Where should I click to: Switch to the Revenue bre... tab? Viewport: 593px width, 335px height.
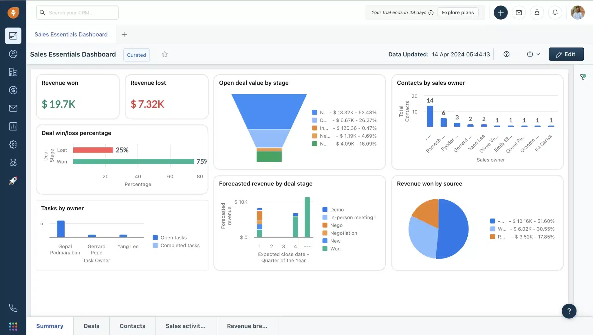[246, 326]
